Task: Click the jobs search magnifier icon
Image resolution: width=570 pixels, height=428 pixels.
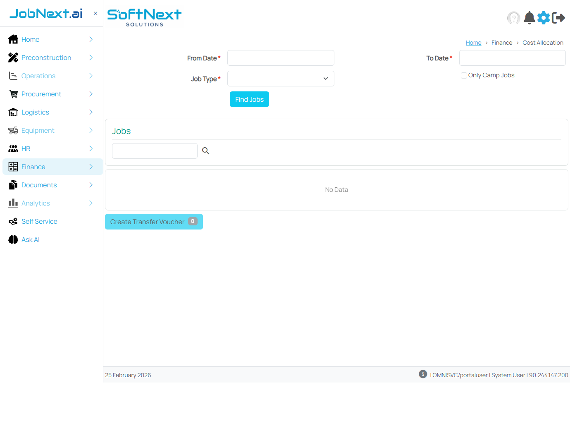Action: (205, 151)
